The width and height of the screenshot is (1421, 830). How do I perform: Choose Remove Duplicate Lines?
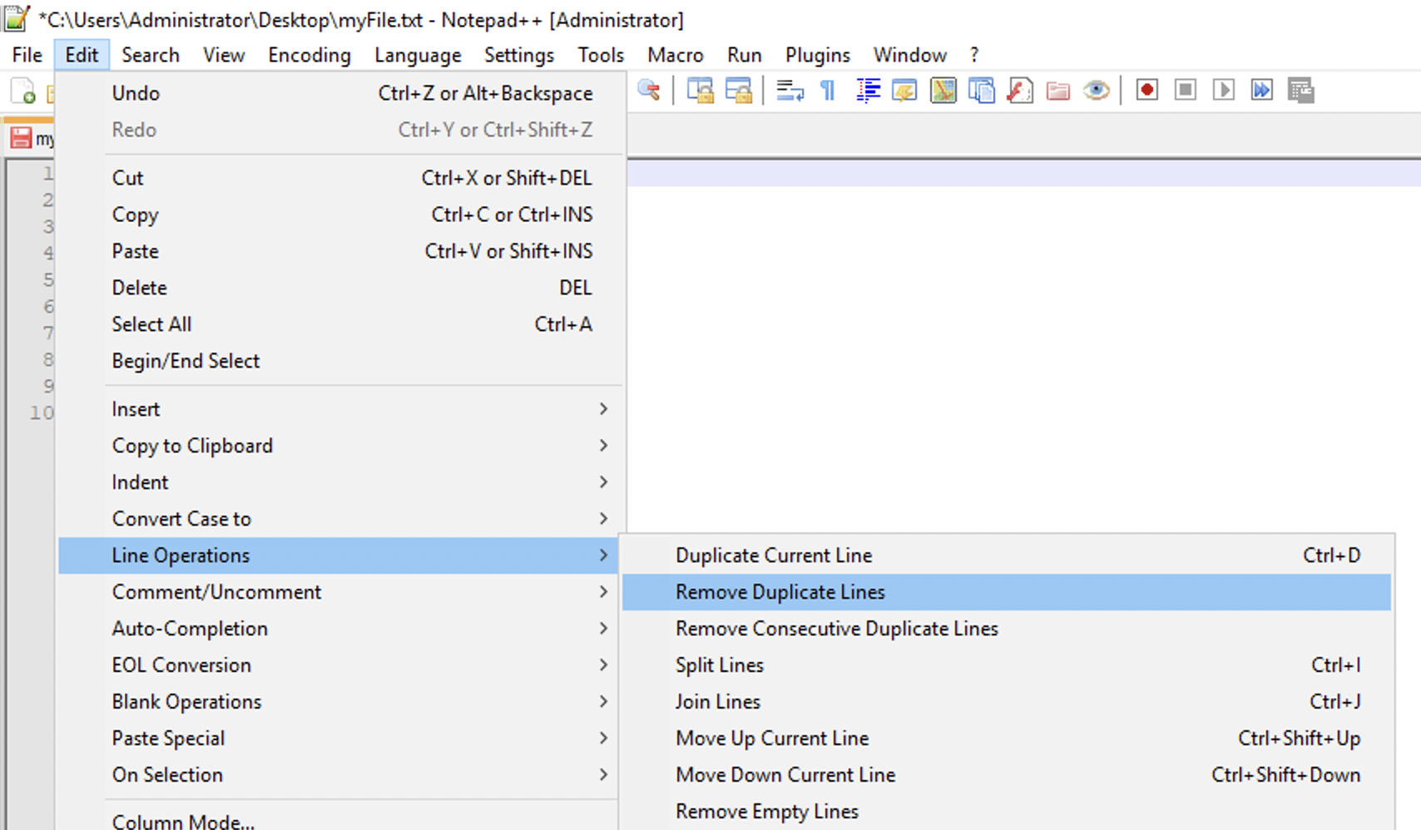coord(780,591)
